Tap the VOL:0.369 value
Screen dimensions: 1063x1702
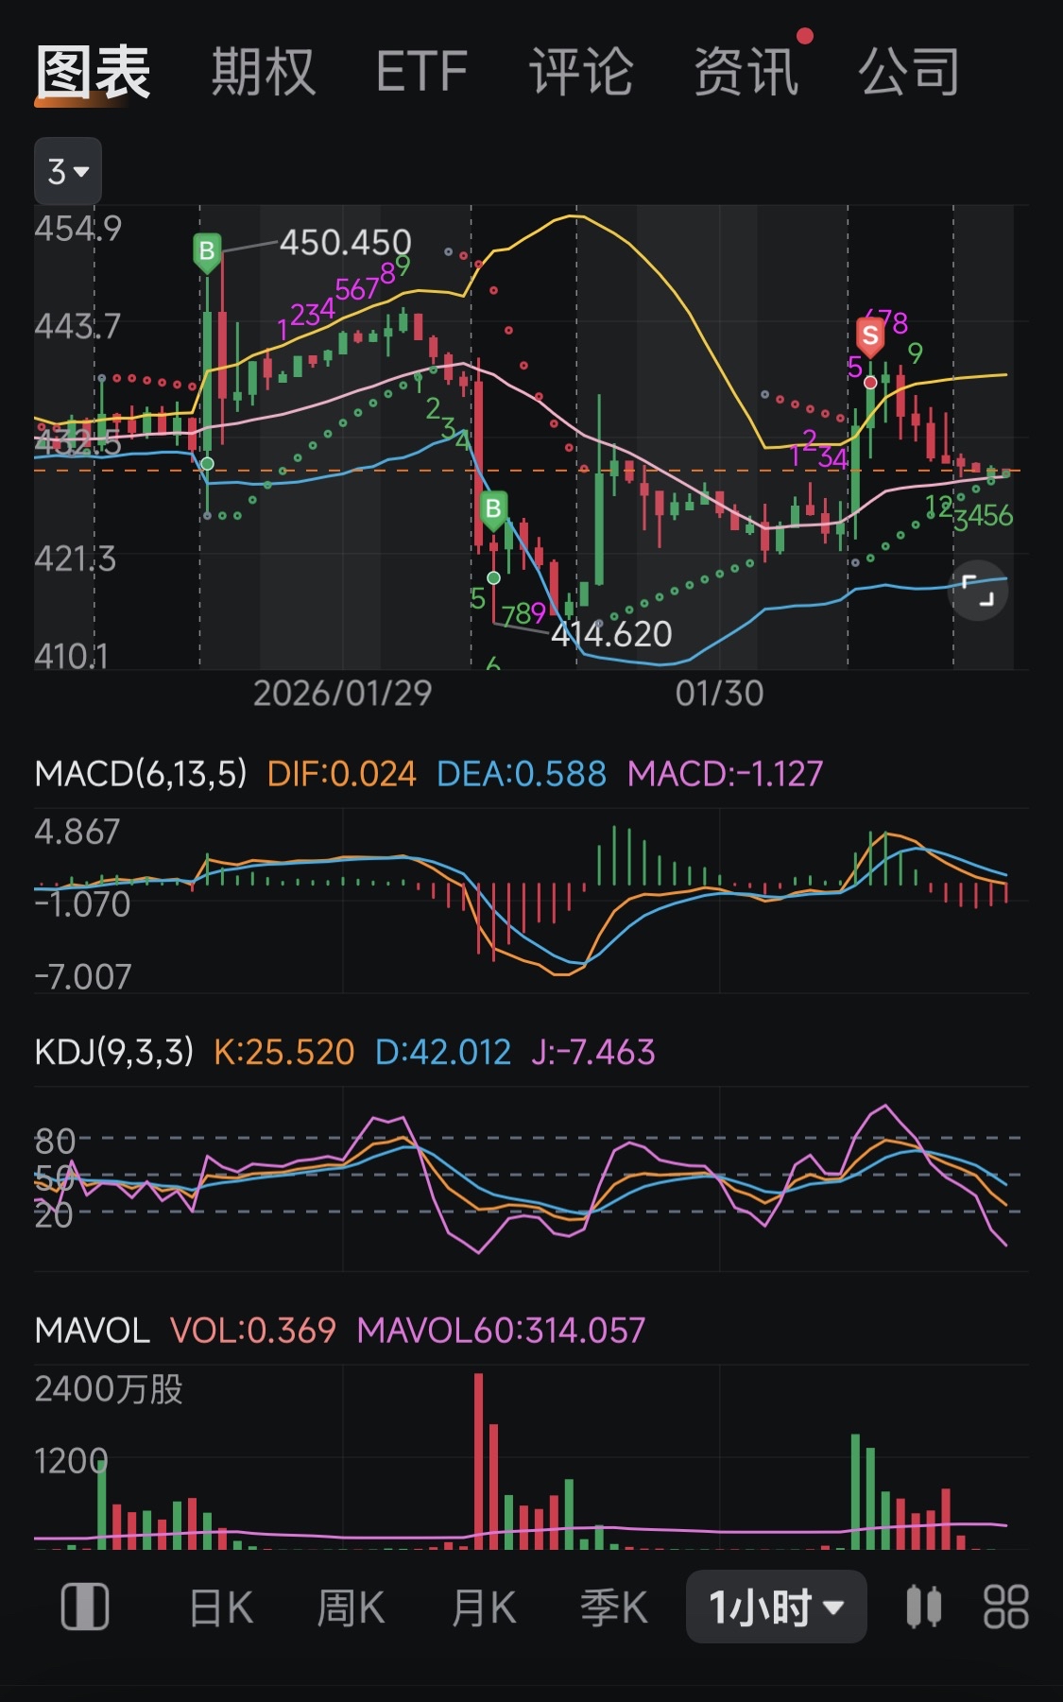click(x=252, y=1331)
